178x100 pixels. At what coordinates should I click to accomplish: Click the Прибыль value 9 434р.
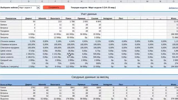pos(55,67)
